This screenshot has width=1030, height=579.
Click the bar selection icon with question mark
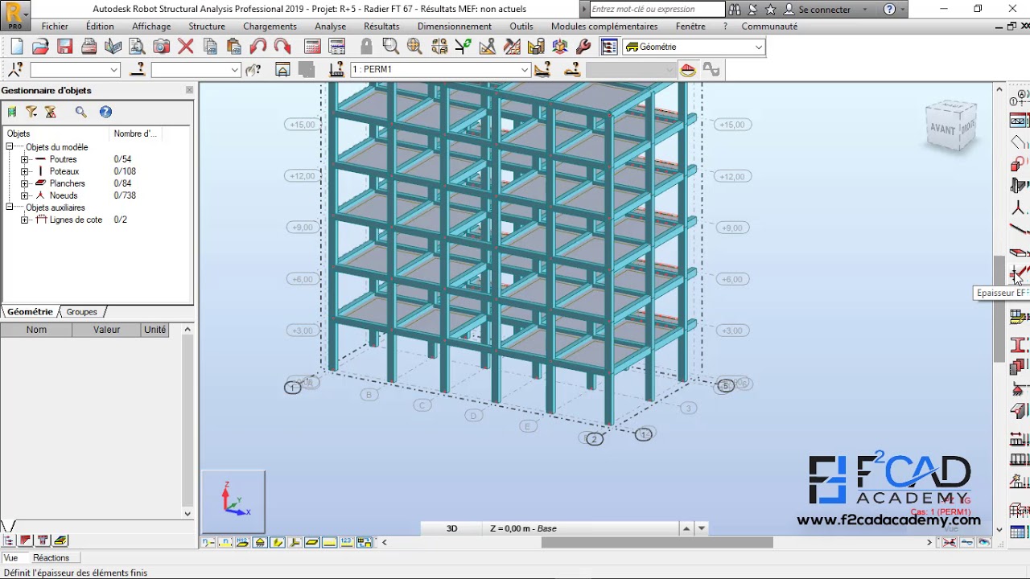[137, 70]
